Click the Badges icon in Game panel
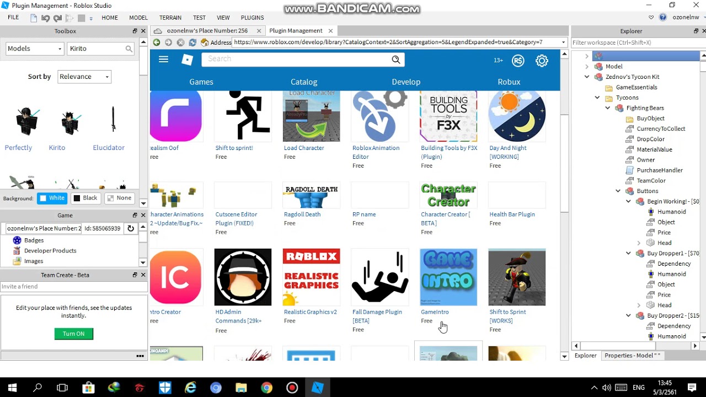706x397 pixels. click(x=17, y=240)
